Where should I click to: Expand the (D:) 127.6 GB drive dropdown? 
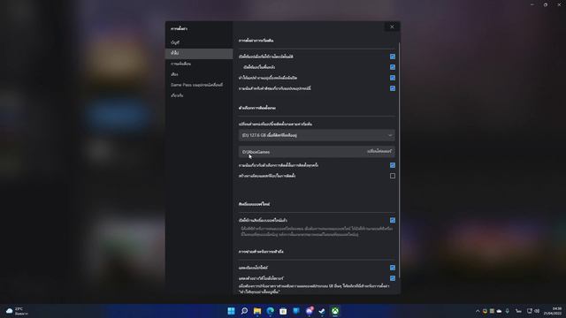pos(317,135)
